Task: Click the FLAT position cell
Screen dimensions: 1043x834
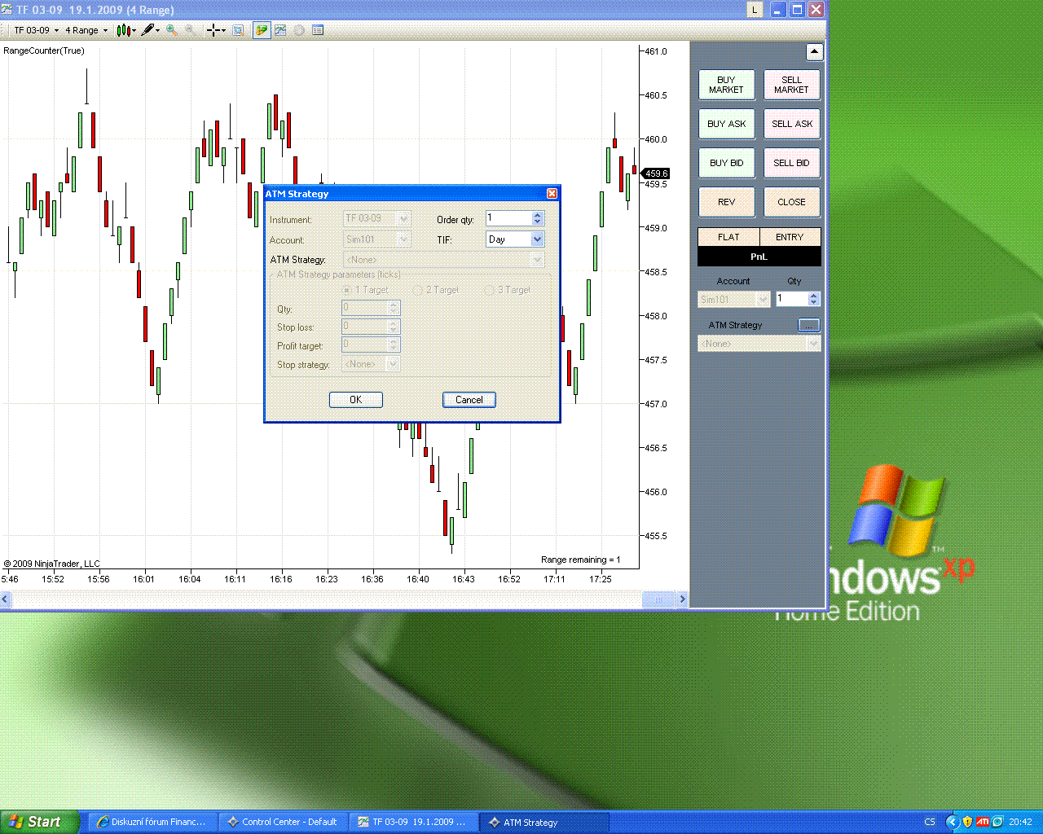Action: tap(728, 237)
